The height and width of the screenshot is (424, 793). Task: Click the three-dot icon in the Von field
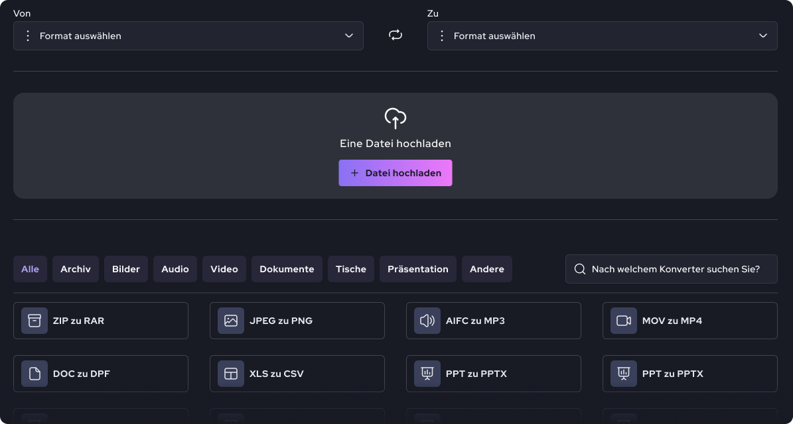(28, 36)
